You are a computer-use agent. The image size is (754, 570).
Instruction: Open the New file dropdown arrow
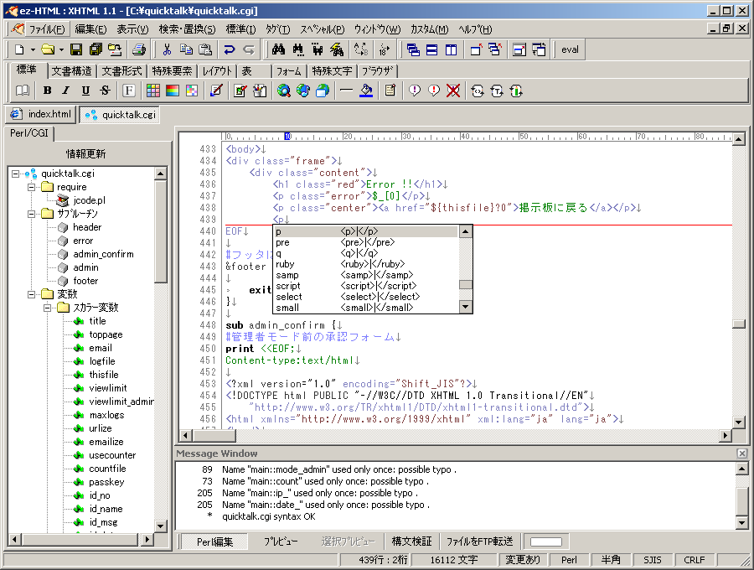tap(33, 49)
